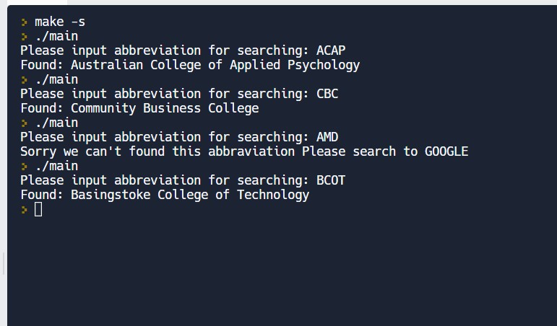This screenshot has width=557, height=326.
Task: Click the "./main" command above the BCOT prompt
Action: pyautogui.click(x=56, y=166)
